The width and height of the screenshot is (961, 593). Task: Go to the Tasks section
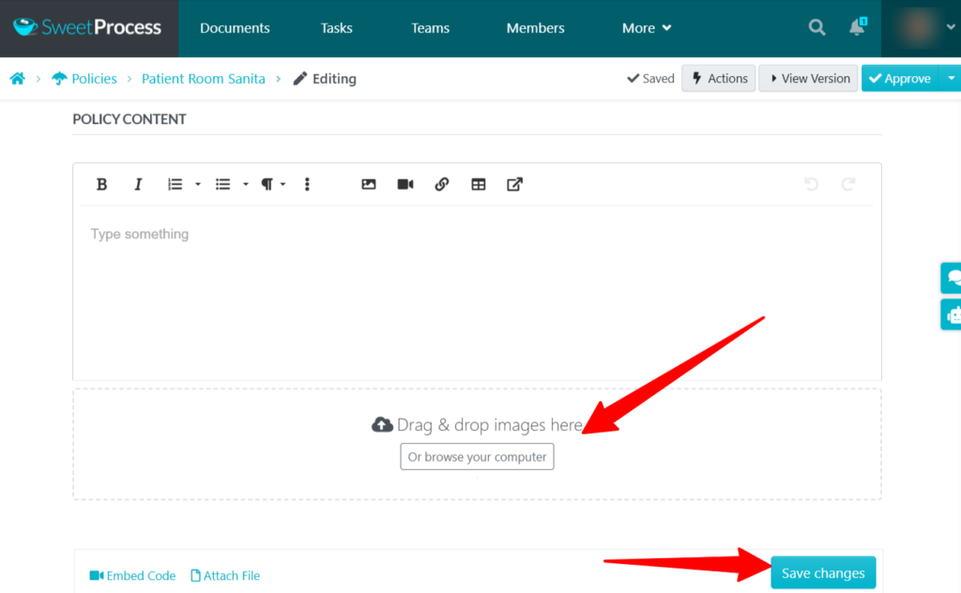click(336, 28)
